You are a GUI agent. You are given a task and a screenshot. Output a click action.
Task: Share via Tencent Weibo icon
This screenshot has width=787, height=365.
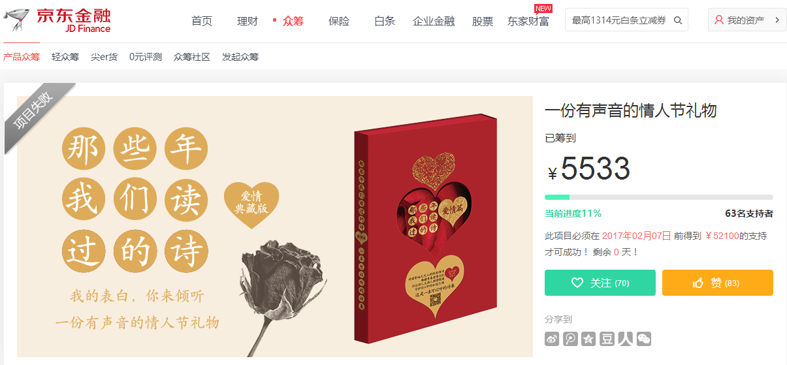pyautogui.click(x=570, y=339)
